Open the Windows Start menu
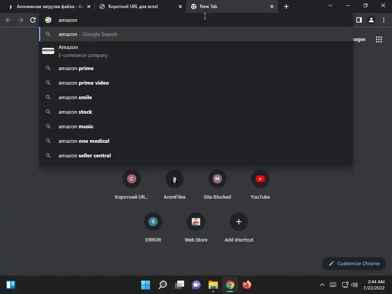Image resolution: width=392 pixels, height=294 pixels. [145, 285]
